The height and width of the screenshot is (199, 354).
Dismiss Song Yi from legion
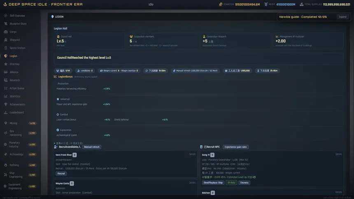244,183
